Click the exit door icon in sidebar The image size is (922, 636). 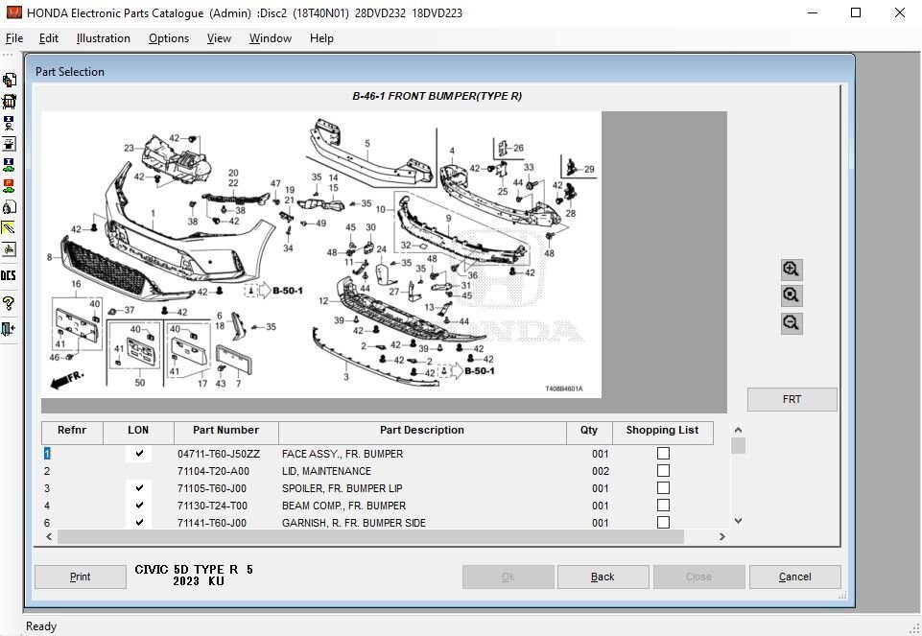(x=9, y=329)
